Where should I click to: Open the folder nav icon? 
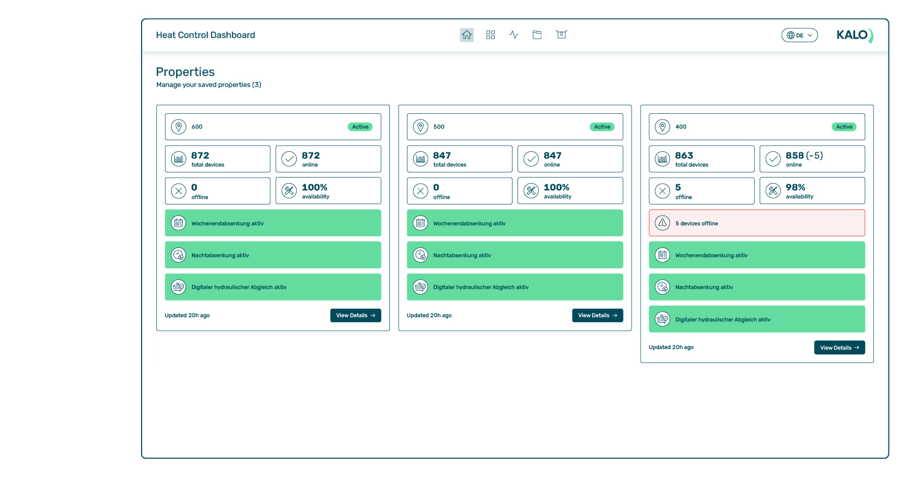[x=537, y=35]
